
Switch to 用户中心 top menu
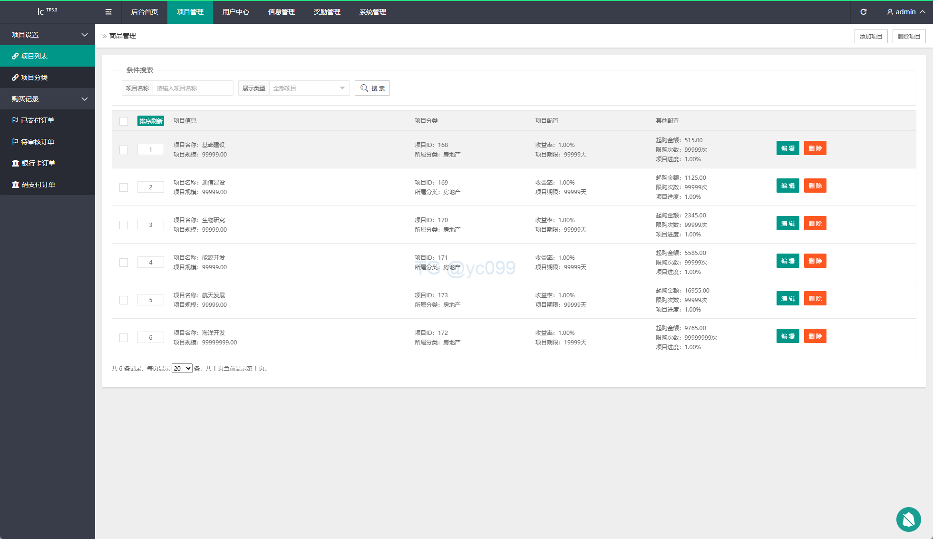[235, 12]
